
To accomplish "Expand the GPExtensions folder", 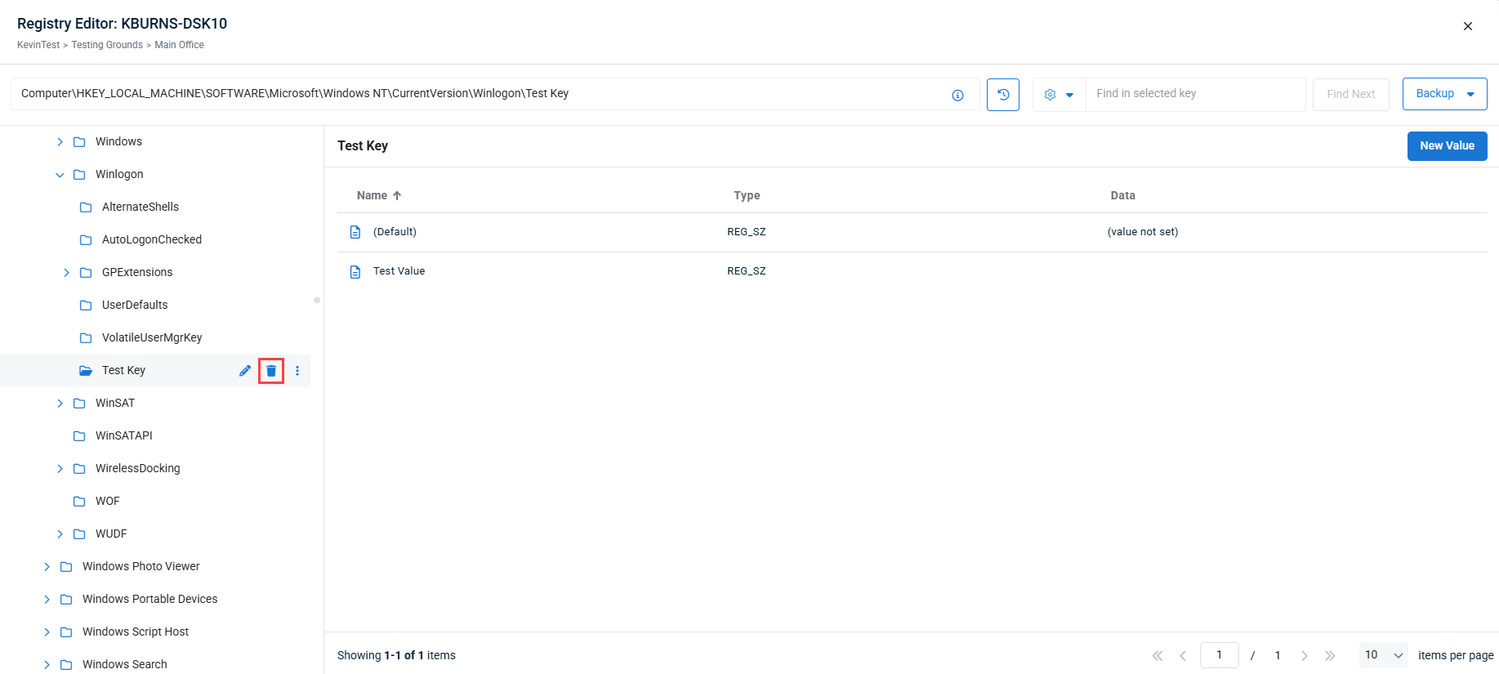I will click(x=66, y=273).
